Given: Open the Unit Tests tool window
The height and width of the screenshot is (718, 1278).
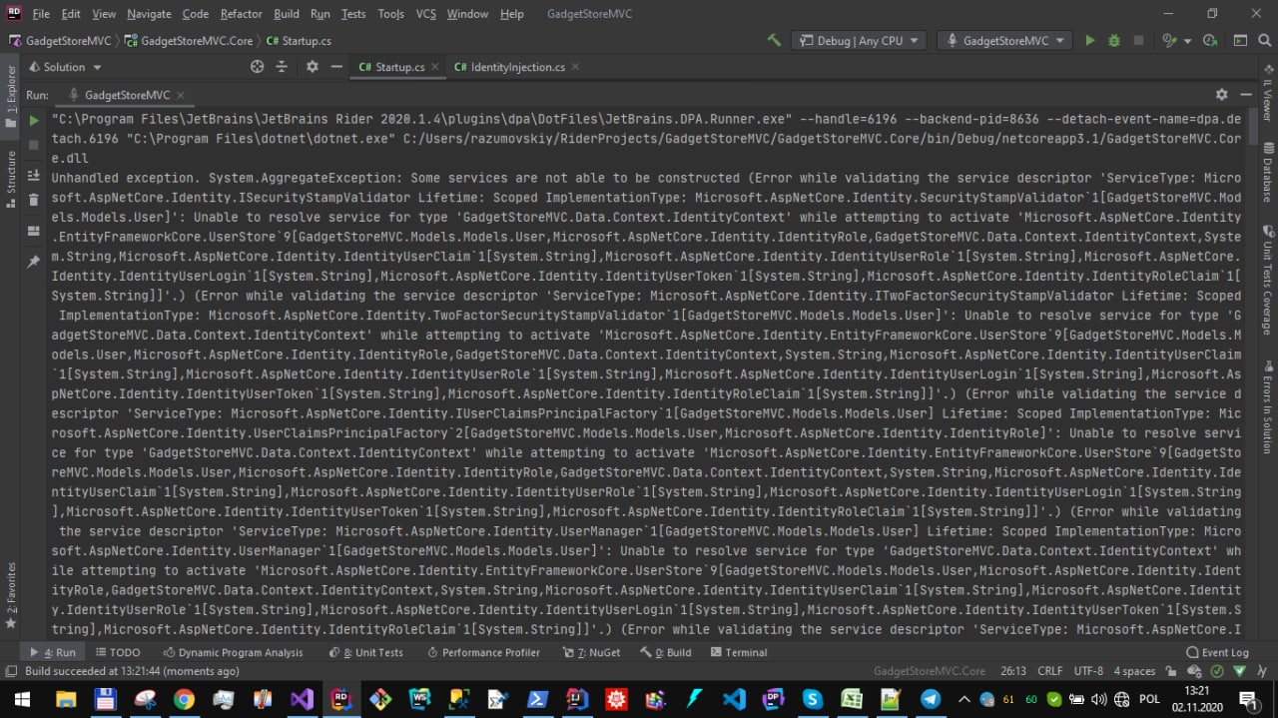Looking at the screenshot, I should tap(365, 652).
